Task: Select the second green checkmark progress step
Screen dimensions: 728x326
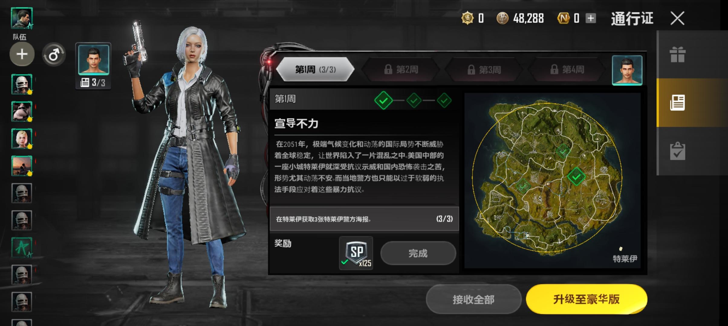Action: pos(414,100)
